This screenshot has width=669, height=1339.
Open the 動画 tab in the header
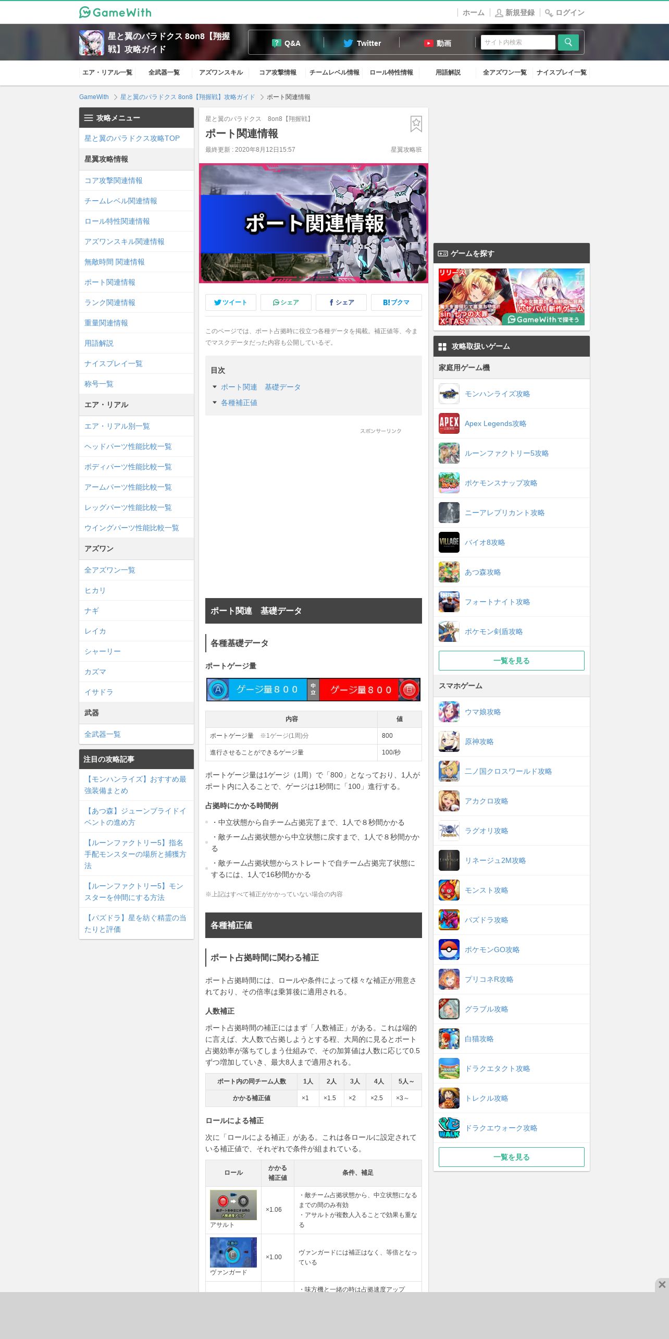coord(438,43)
